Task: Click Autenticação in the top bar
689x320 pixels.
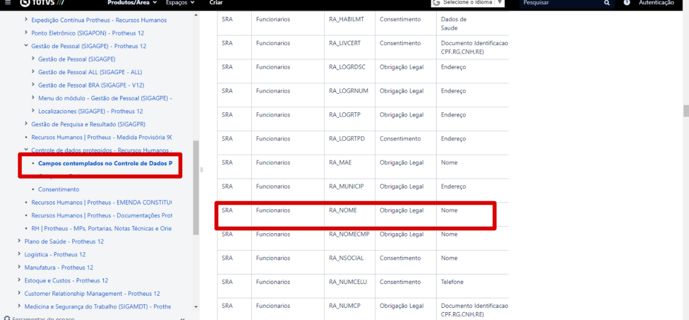Action: point(656,3)
